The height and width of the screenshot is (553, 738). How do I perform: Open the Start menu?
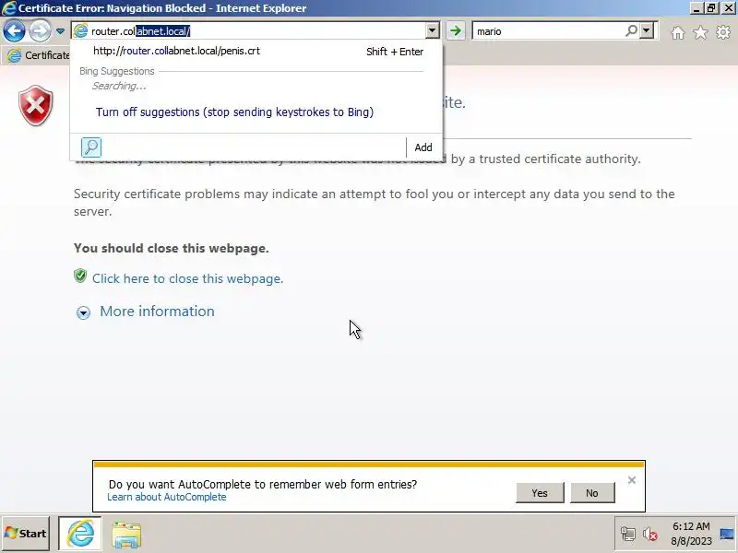coord(26,534)
